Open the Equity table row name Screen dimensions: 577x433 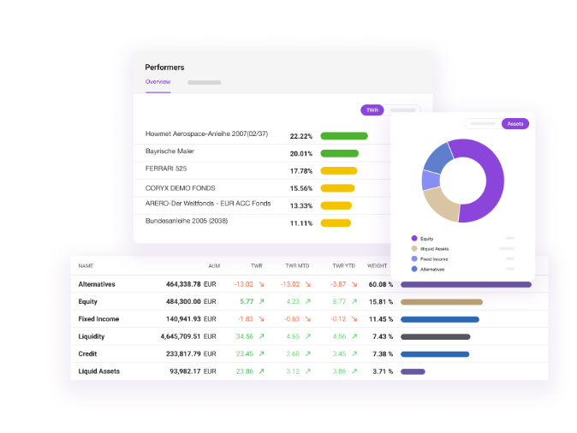(87, 302)
